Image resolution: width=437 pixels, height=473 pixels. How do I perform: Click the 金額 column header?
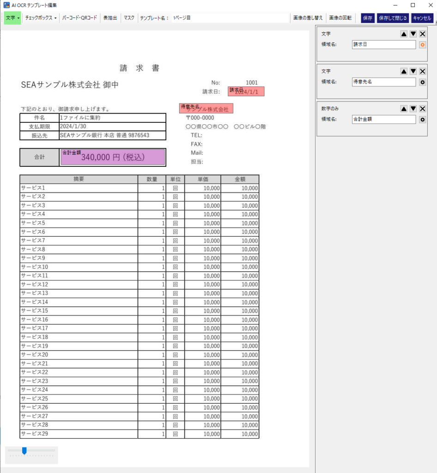[x=240, y=179]
